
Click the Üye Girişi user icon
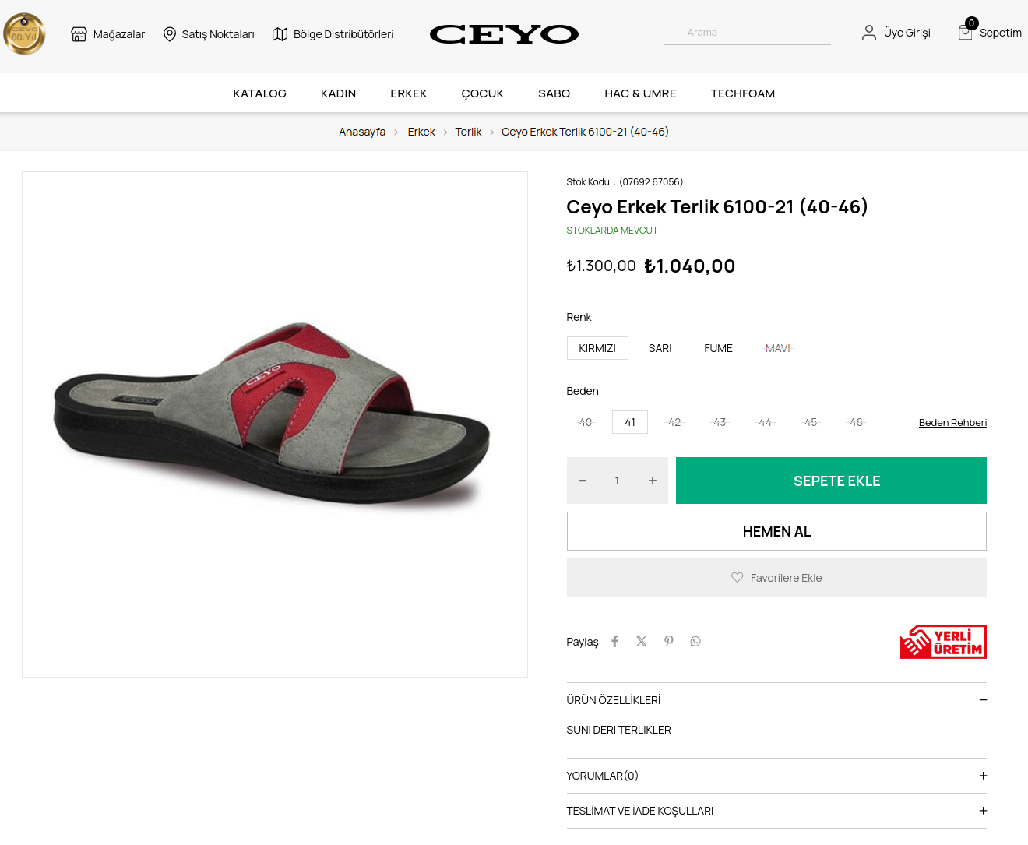point(868,33)
